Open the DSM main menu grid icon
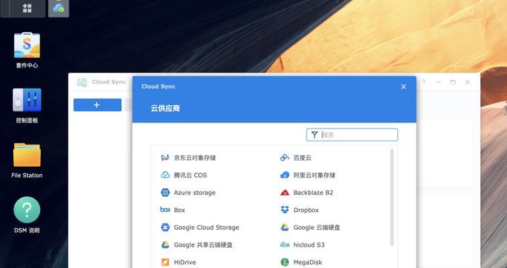Viewport: 507px width, 268px height. (27, 8)
